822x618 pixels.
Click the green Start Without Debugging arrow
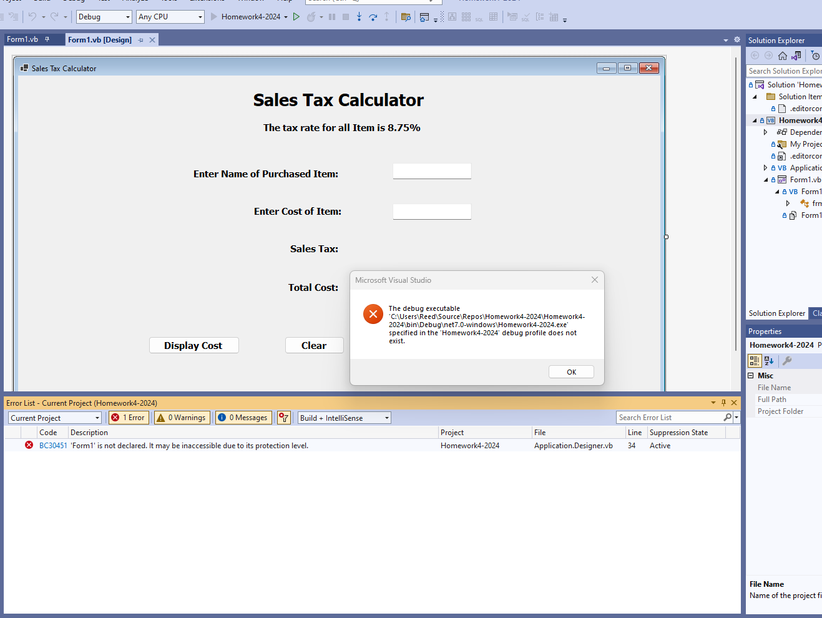tap(296, 17)
